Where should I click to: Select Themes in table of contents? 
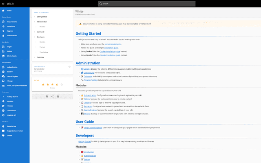(42, 47)
